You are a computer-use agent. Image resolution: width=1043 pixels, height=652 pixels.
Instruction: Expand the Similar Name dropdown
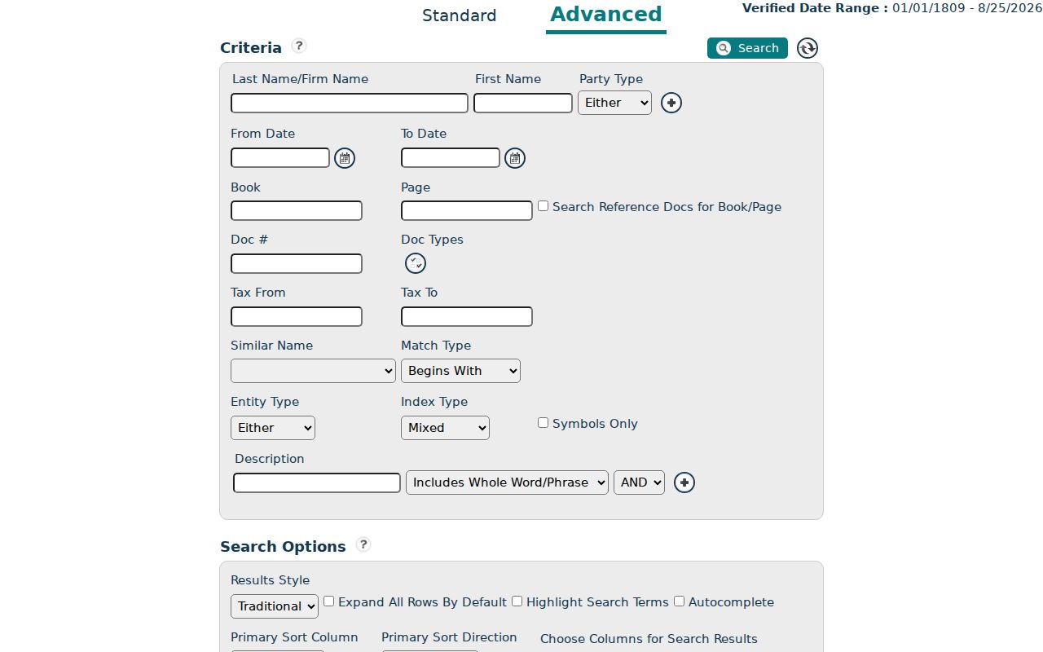click(x=313, y=371)
